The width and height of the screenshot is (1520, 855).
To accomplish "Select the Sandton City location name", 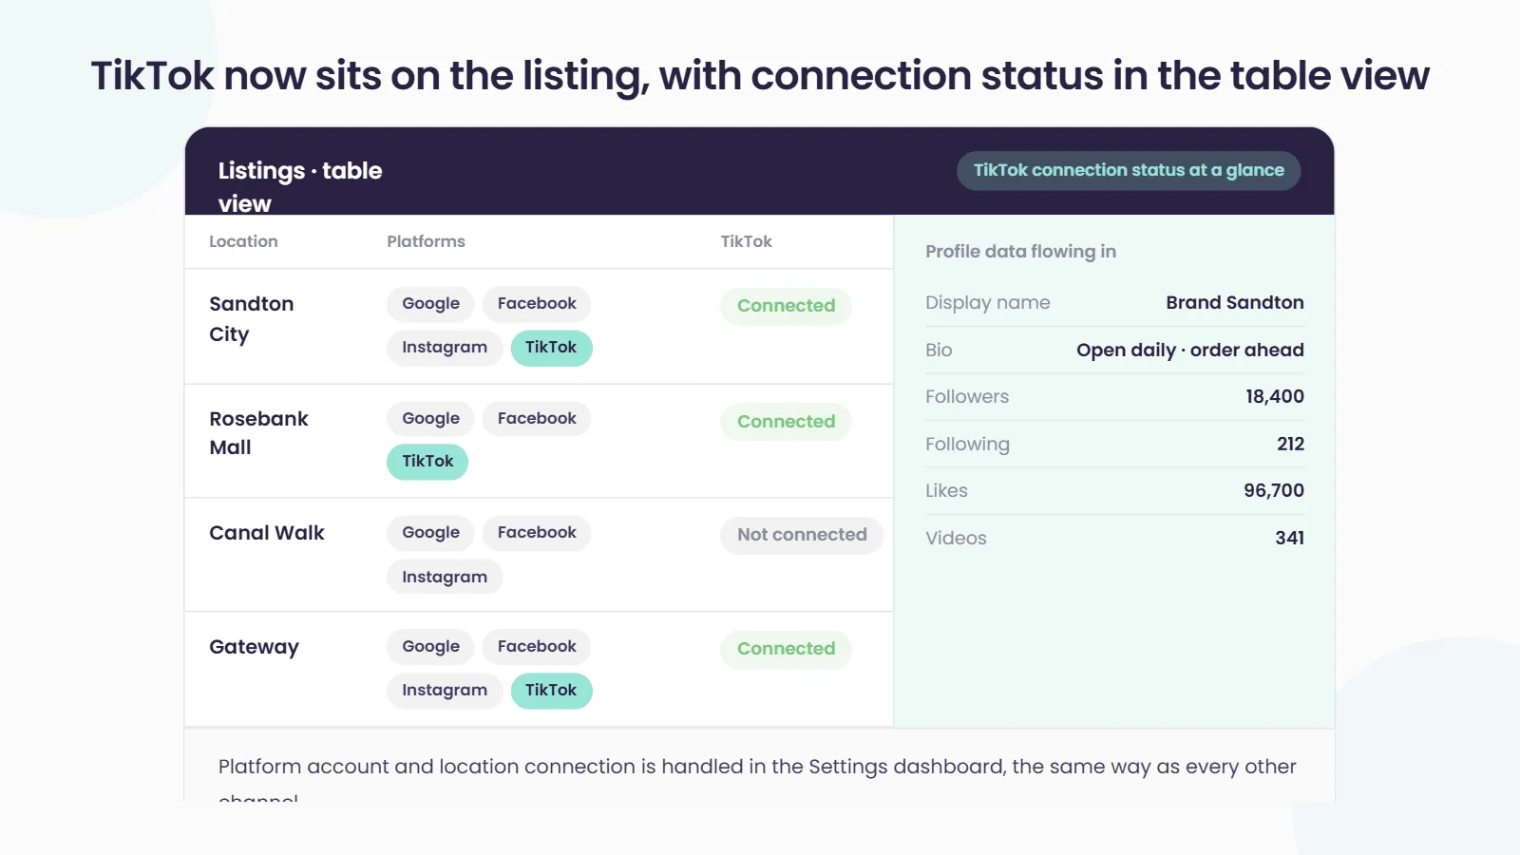I will [252, 319].
